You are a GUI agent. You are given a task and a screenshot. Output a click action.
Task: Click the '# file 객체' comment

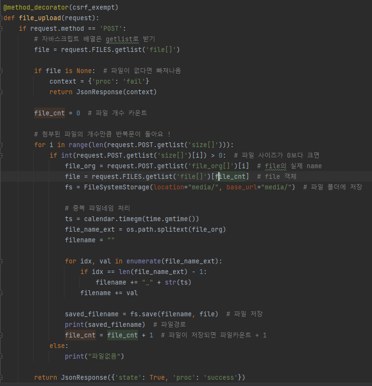(277, 176)
